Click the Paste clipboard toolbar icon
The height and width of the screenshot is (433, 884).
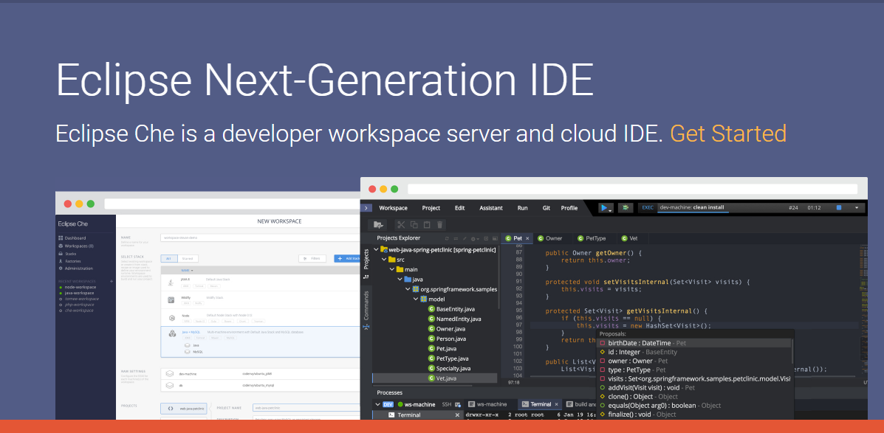427,225
